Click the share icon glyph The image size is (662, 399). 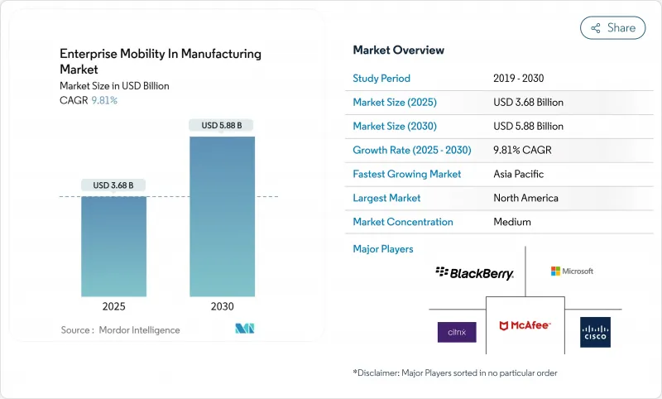point(595,28)
